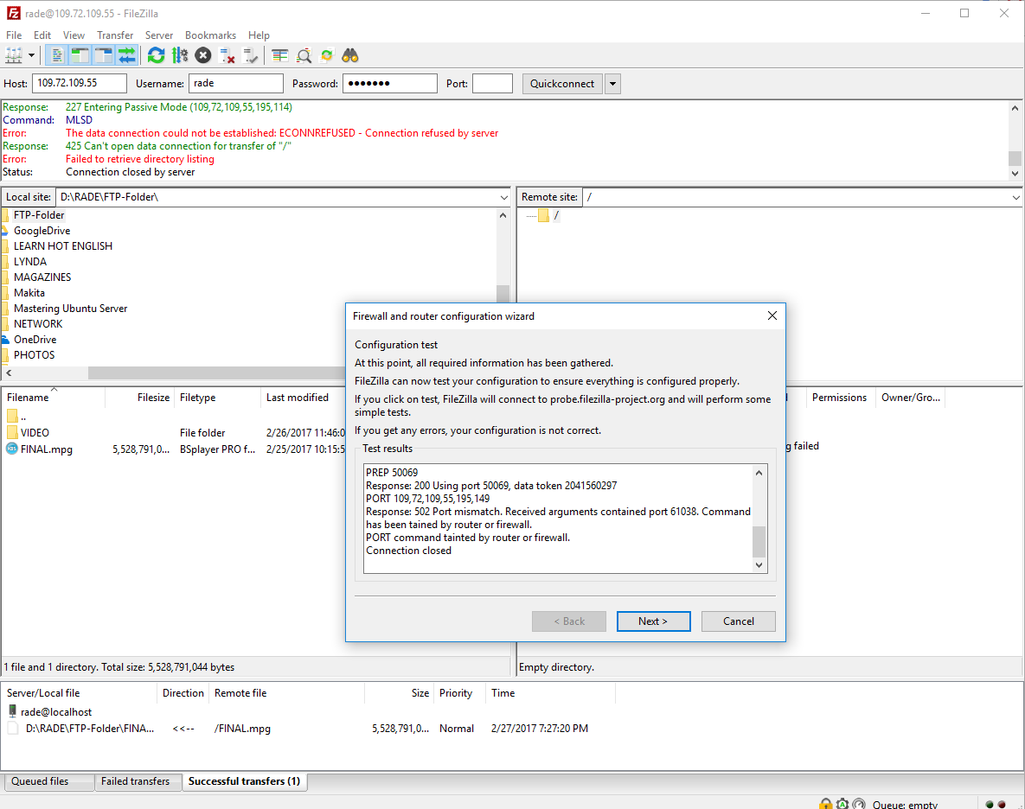This screenshot has width=1025, height=809.
Task: Toggle processing of the transfer queue
Action: coord(180,55)
